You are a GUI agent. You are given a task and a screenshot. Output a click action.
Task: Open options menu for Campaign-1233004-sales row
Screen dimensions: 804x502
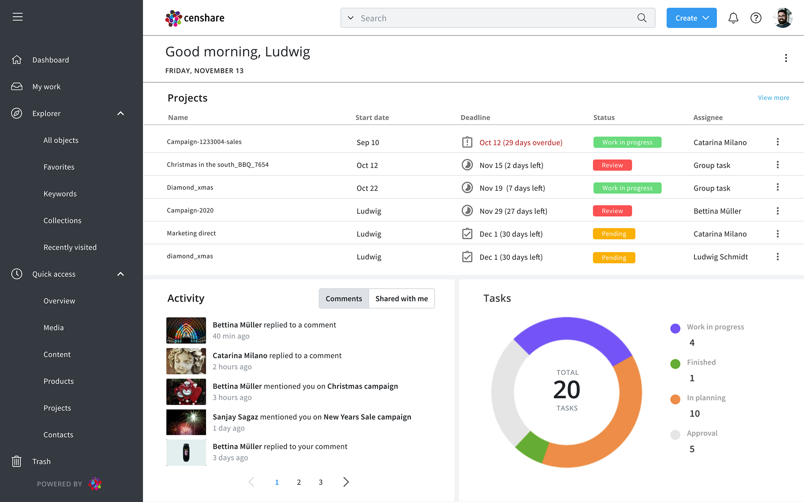click(777, 142)
